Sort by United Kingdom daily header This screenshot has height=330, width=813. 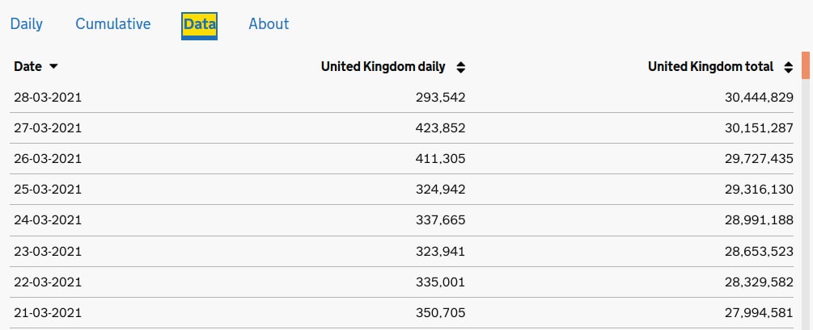pyautogui.click(x=383, y=67)
